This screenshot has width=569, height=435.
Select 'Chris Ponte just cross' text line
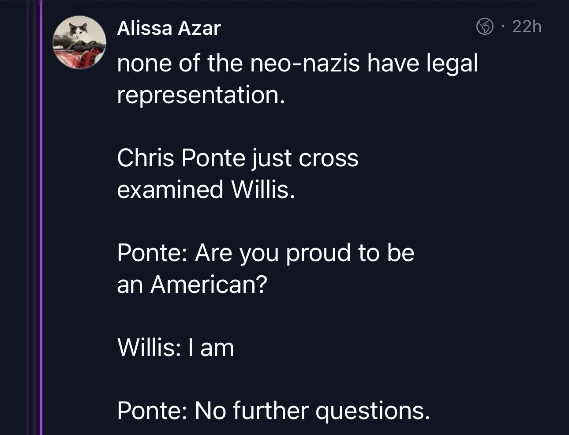237,159
